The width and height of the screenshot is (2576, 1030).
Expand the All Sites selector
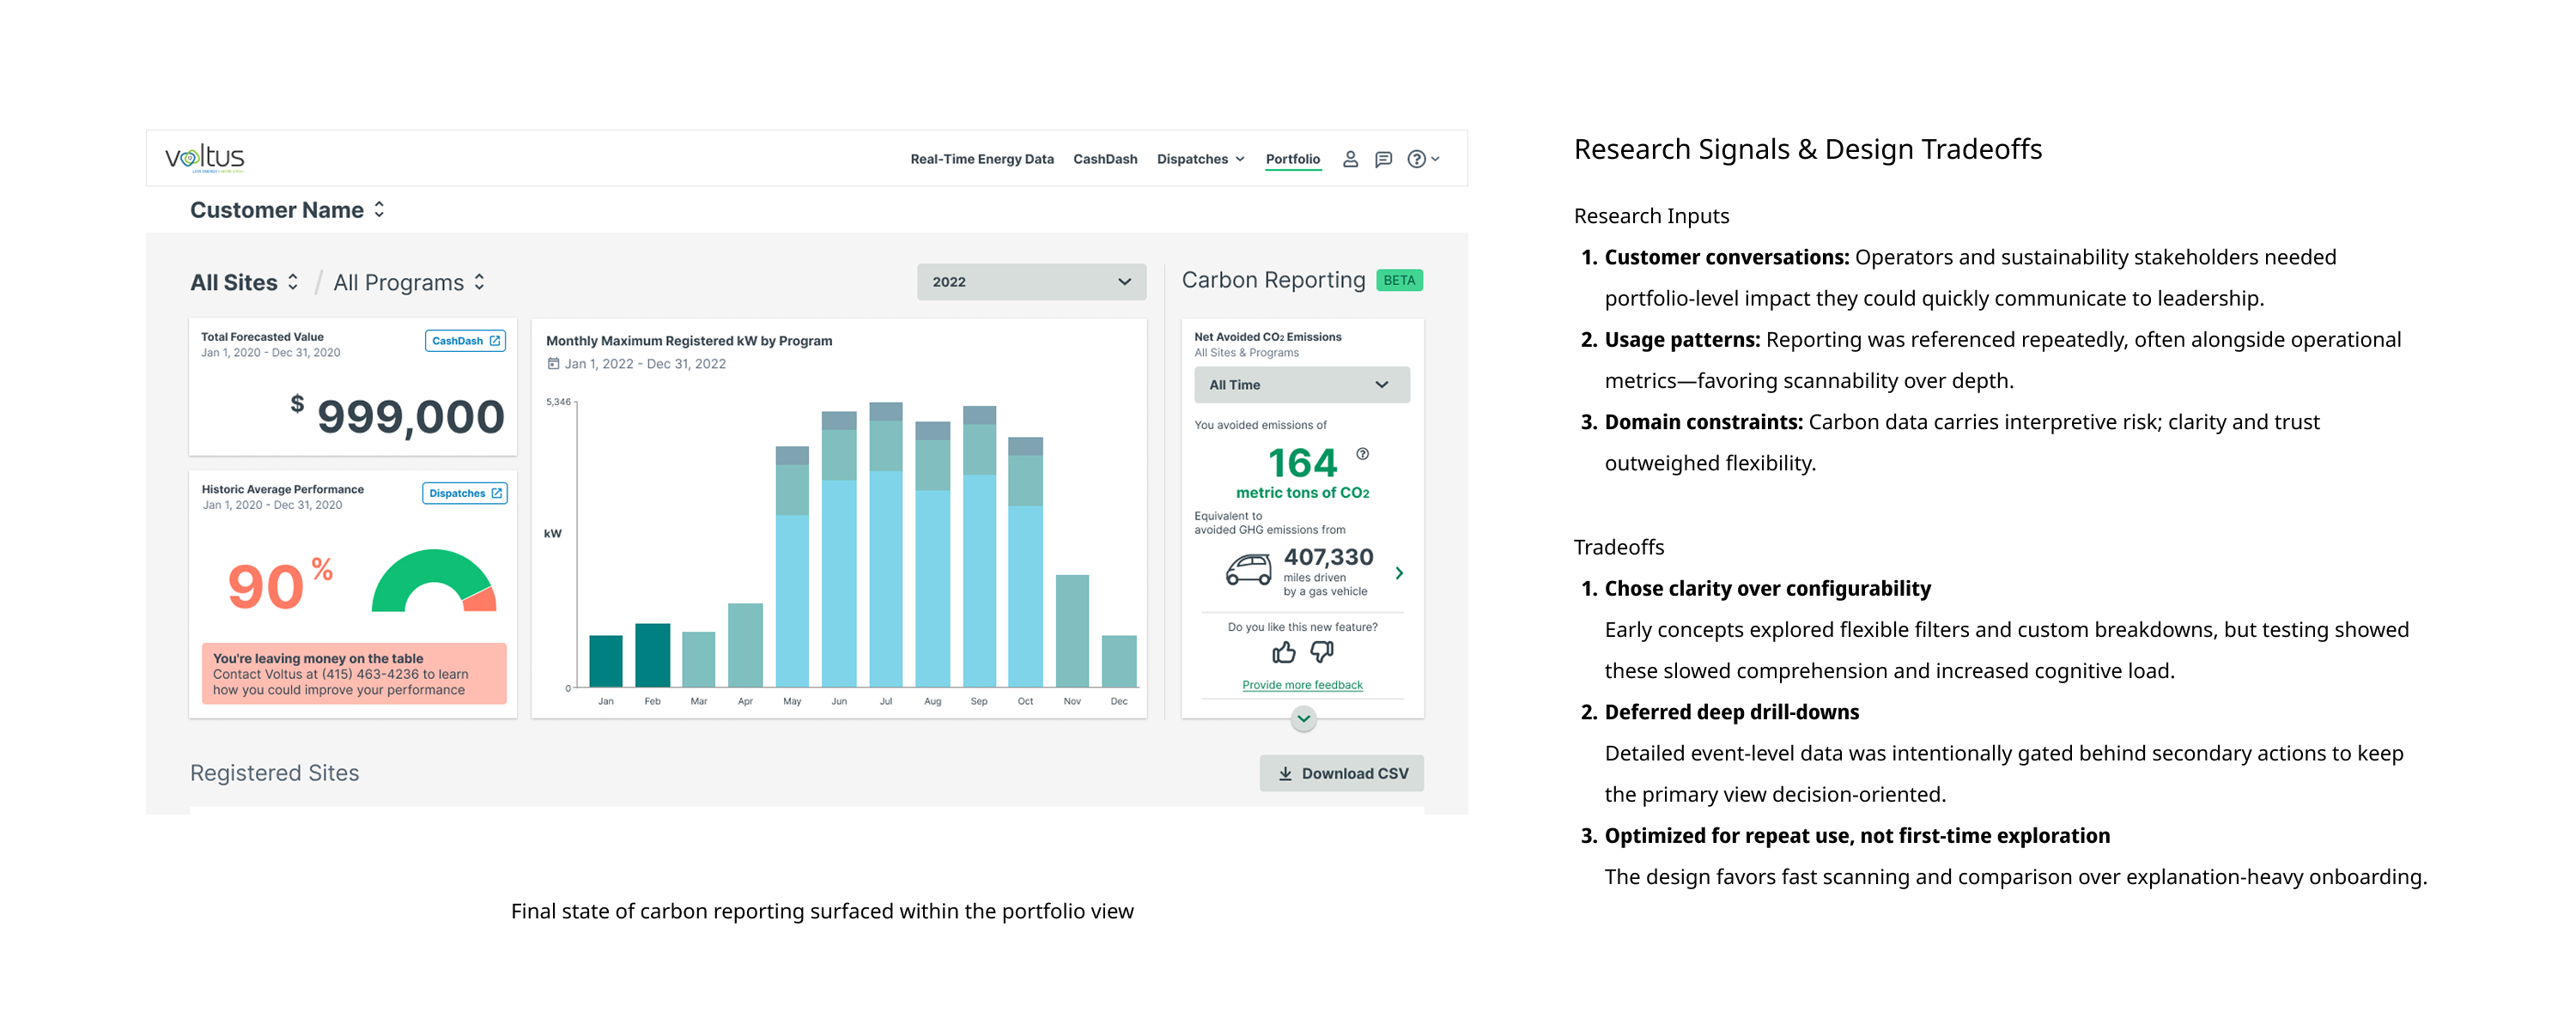coord(245,283)
